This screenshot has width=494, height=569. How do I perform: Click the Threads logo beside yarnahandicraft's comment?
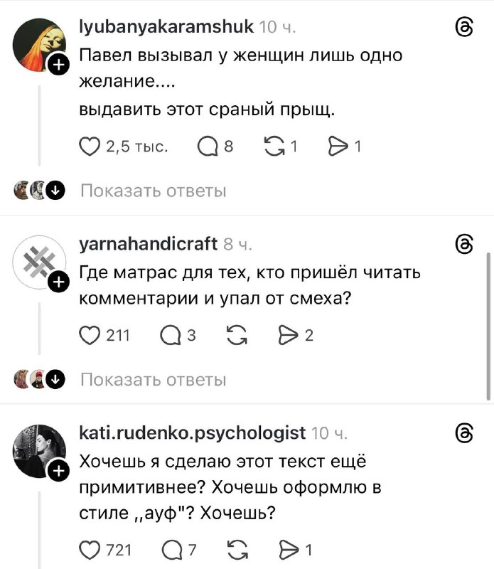click(x=463, y=244)
